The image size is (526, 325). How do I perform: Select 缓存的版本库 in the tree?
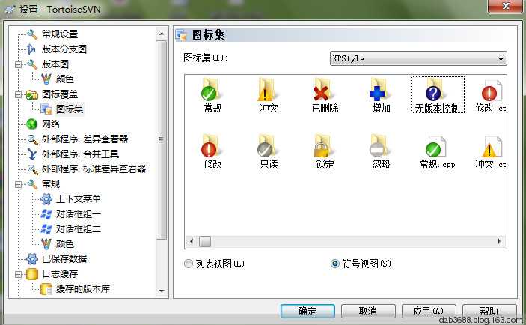(83, 289)
